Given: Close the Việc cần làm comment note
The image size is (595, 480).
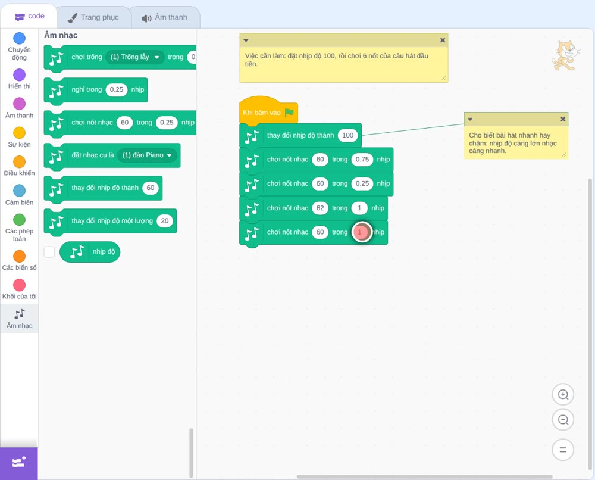Looking at the screenshot, I should click(443, 40).
